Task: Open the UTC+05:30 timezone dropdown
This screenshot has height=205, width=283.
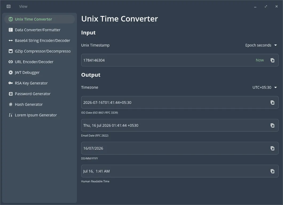Action: coord(265,87)
